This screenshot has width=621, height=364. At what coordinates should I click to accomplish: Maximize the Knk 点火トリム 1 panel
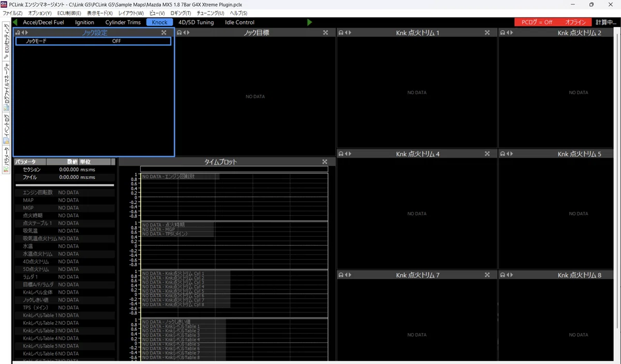click(x=487, y=33)
